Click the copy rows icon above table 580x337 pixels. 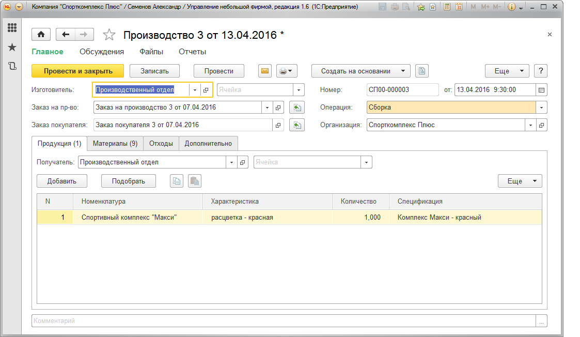[177, 181]
